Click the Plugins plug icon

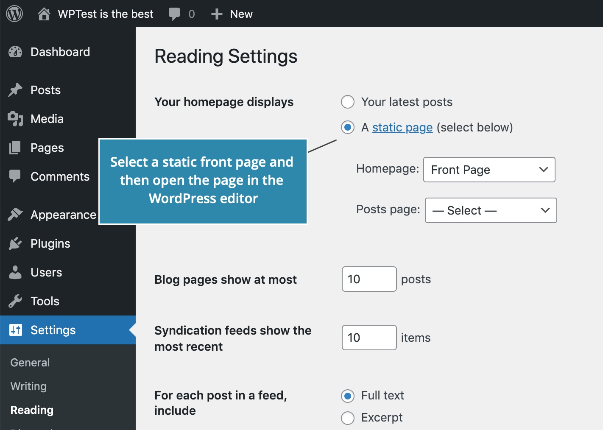tap(15, 243)
